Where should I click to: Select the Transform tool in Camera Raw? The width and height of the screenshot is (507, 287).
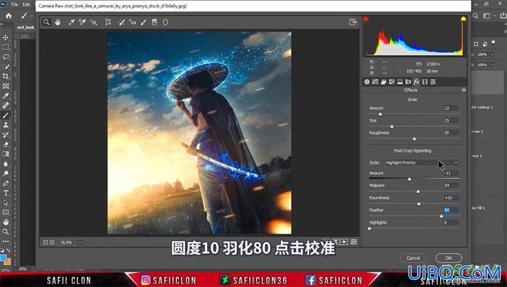click(x=108, y=22)
